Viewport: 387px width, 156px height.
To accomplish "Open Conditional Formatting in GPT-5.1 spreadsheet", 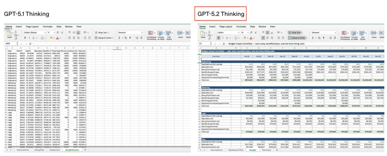I will (151, 35).
